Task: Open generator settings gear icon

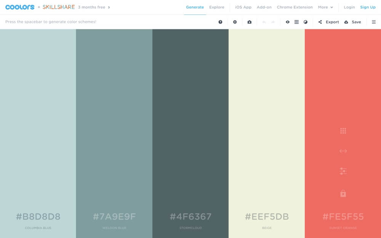Action: [x=235, y=22]
